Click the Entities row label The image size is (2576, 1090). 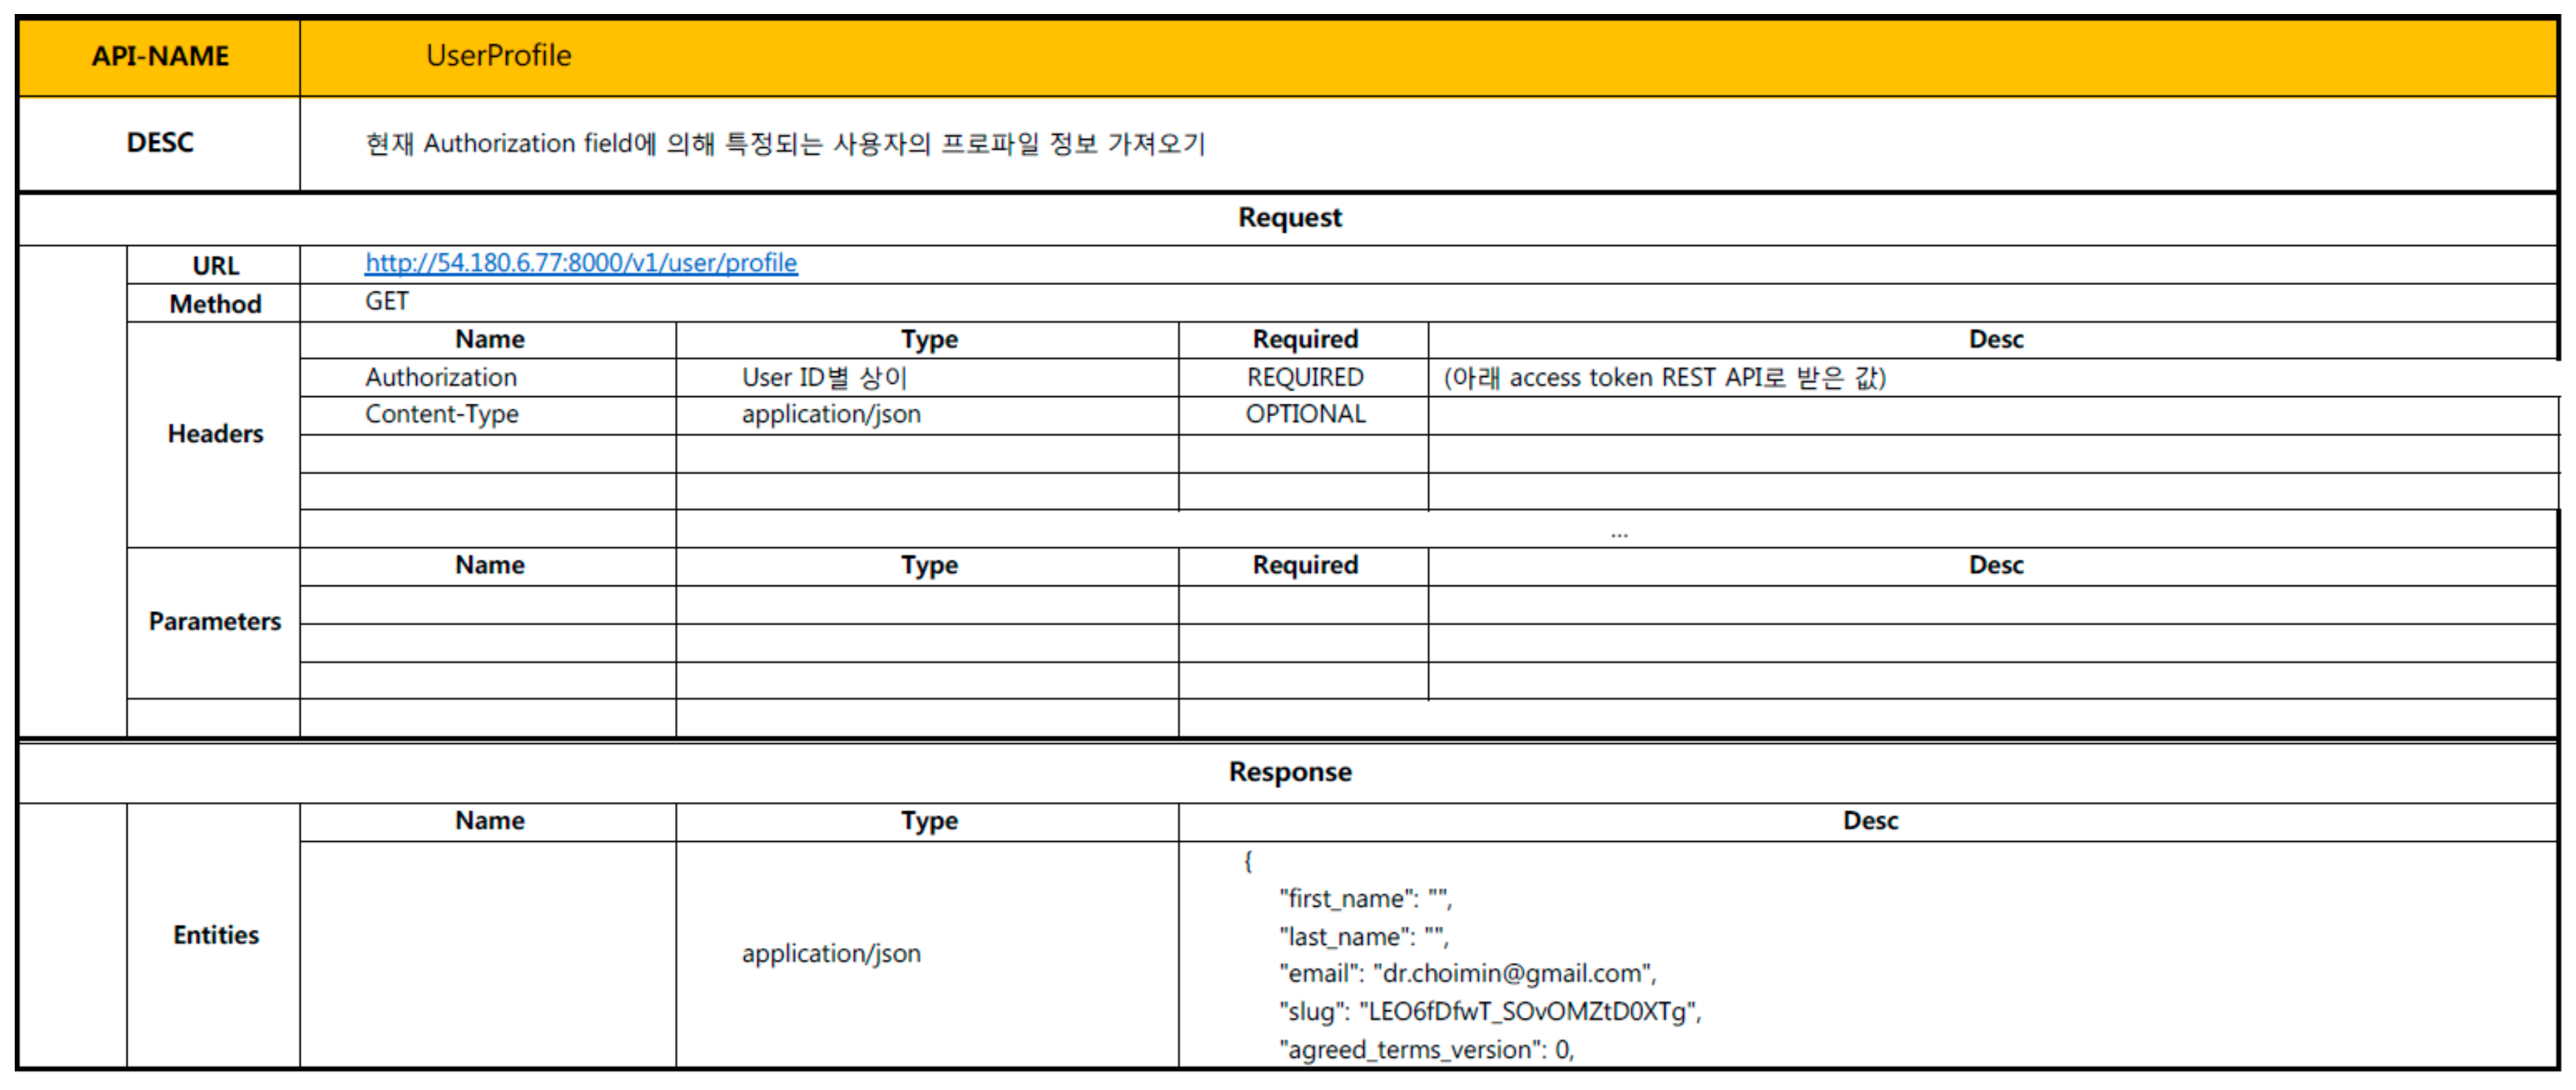coord(215,935)
